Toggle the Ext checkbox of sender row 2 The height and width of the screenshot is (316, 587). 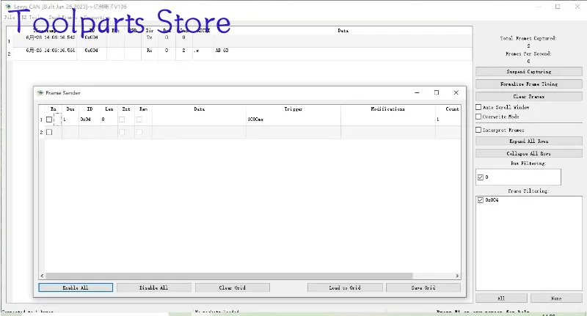122,133
